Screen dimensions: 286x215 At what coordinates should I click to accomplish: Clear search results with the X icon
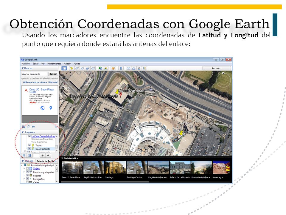(x=56, y=127)
